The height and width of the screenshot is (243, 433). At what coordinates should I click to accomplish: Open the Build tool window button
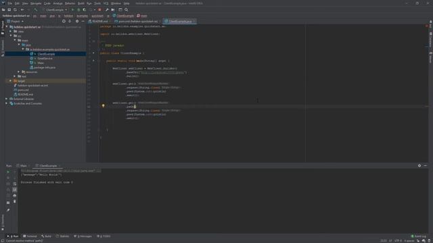coord(47,236)
